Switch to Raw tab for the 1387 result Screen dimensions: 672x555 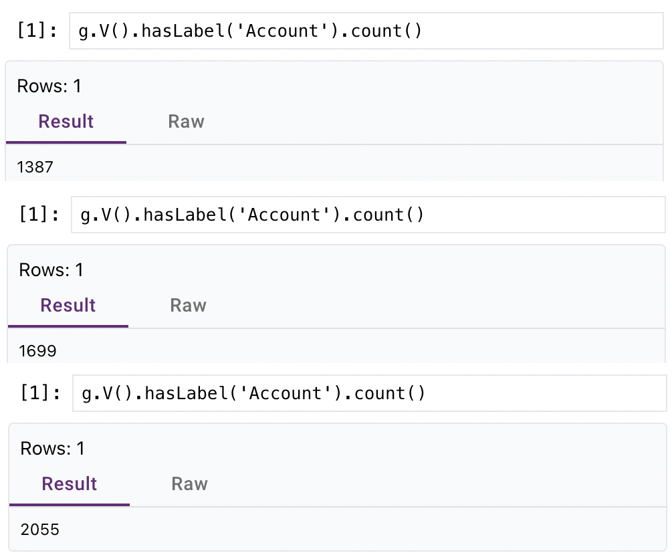(x=186, y=122)
